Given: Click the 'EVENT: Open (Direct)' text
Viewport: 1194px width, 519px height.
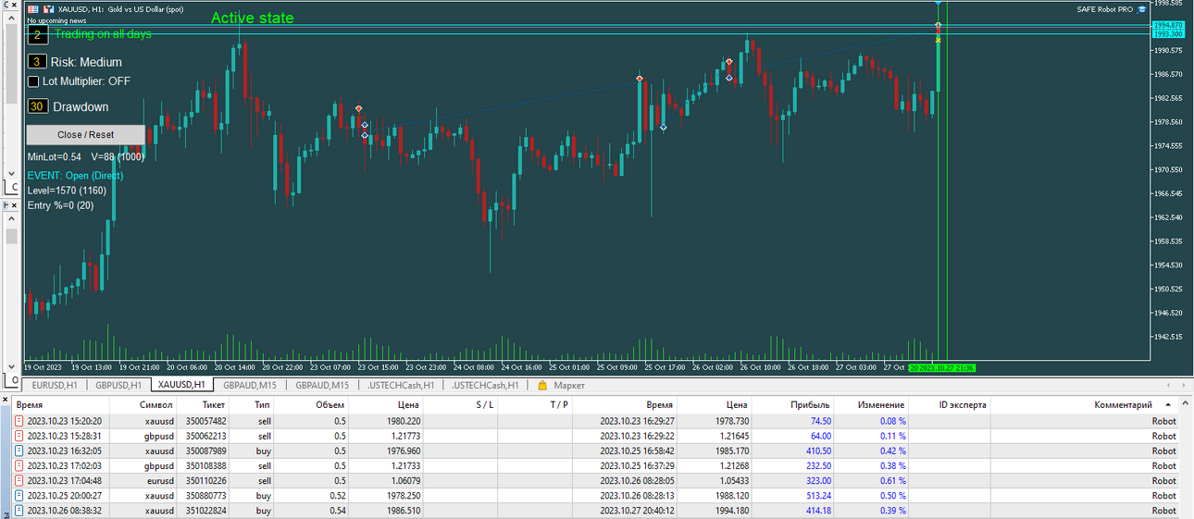Looking at the screenshot, I should pos(75,176).
